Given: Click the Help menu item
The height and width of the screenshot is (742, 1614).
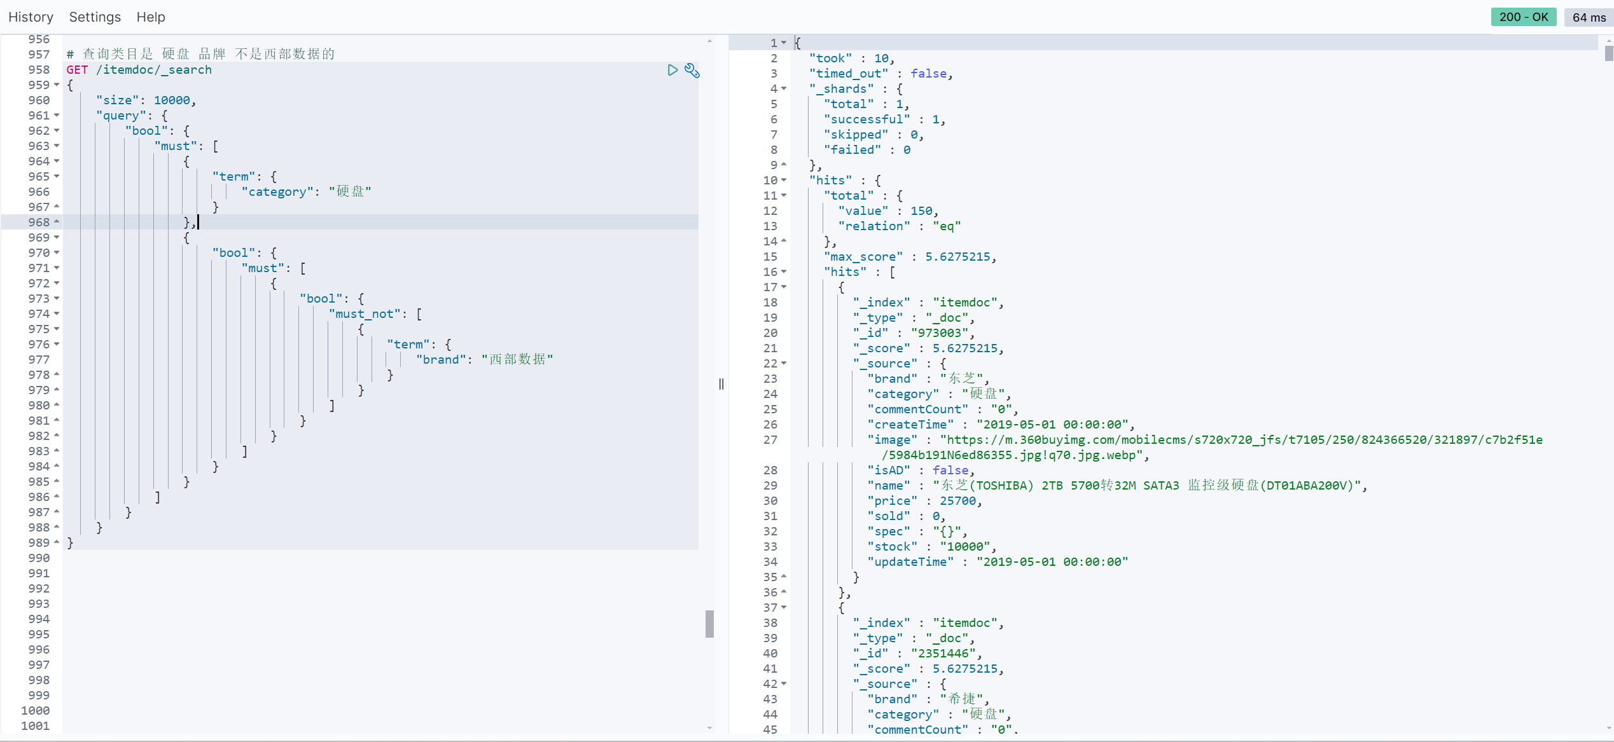Looking at the screenshot, I should click(151, 17).
